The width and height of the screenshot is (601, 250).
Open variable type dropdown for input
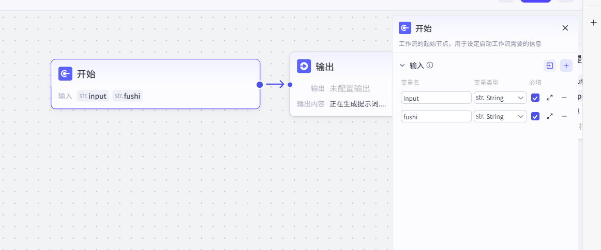[x=500, y=98]
